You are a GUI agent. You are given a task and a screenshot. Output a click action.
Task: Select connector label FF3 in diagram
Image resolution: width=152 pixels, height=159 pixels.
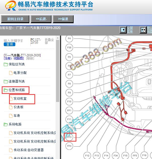pos(69,137)
